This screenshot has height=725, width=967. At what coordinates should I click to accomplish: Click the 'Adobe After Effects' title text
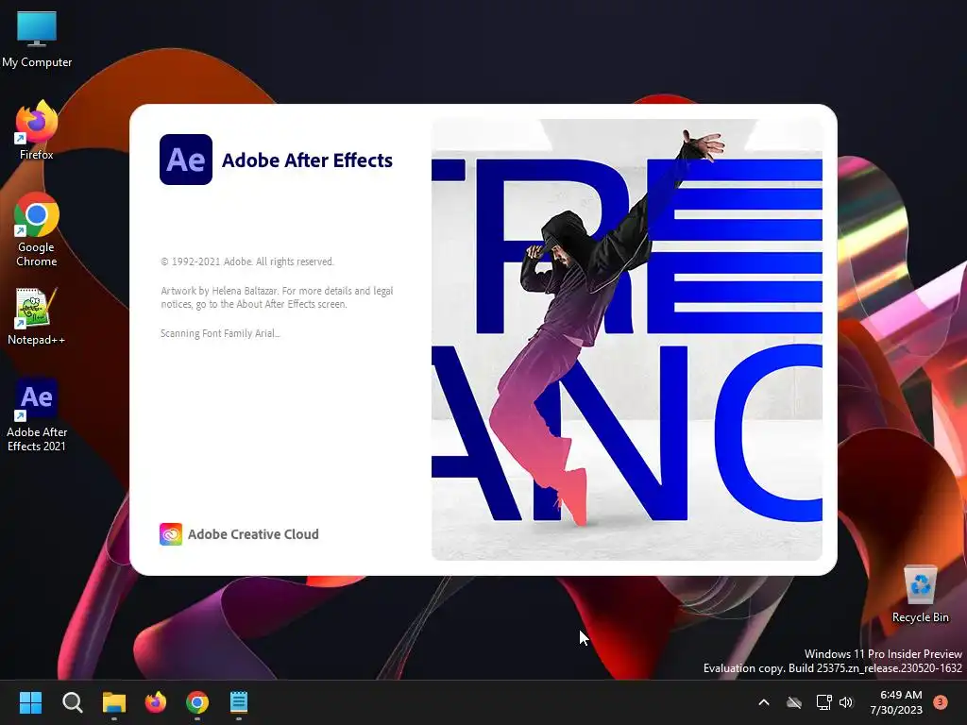pyautogui.click(x=307, y=160)
